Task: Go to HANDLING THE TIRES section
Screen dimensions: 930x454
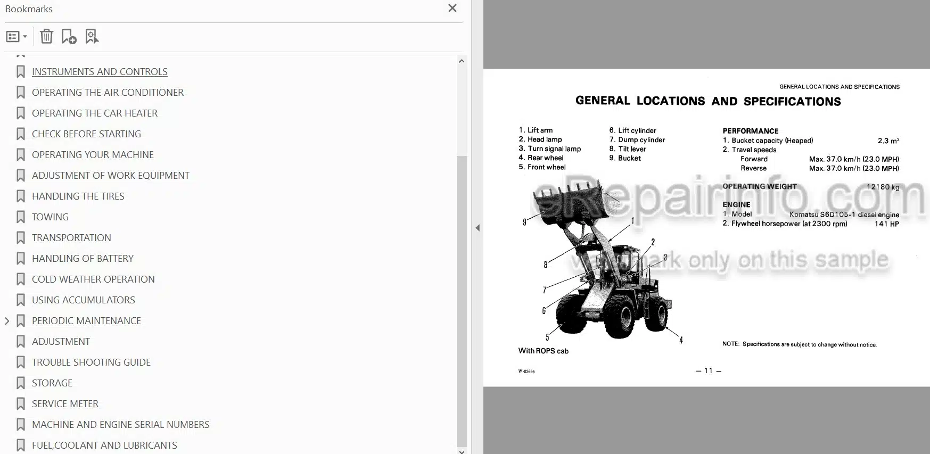Action: (78, 196)
